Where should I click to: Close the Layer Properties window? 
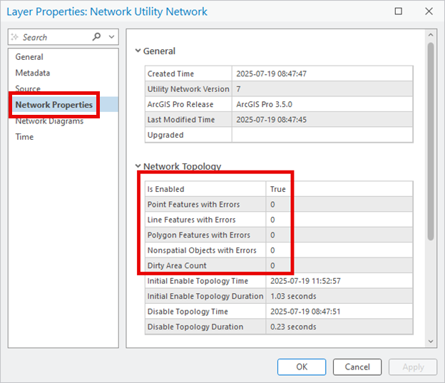428,11
